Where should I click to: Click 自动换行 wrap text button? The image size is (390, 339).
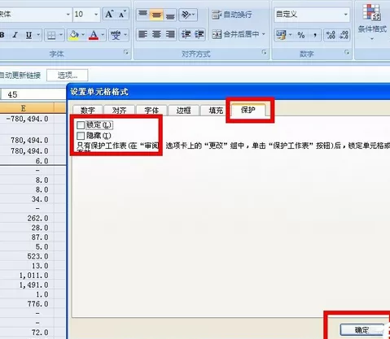tap(232, 15)
